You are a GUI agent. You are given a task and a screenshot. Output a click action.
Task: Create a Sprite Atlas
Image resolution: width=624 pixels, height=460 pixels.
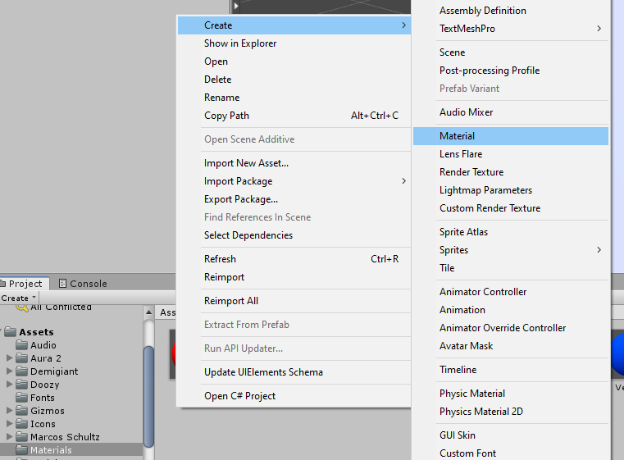[511, 232]
